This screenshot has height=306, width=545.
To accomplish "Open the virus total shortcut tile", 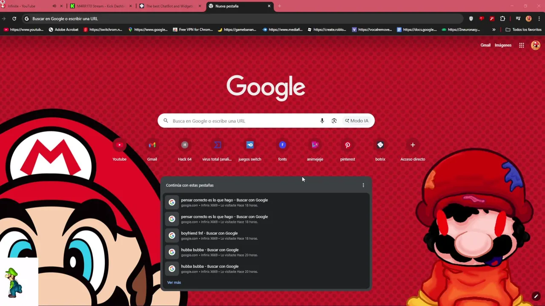I will click(x=217, y=150).
